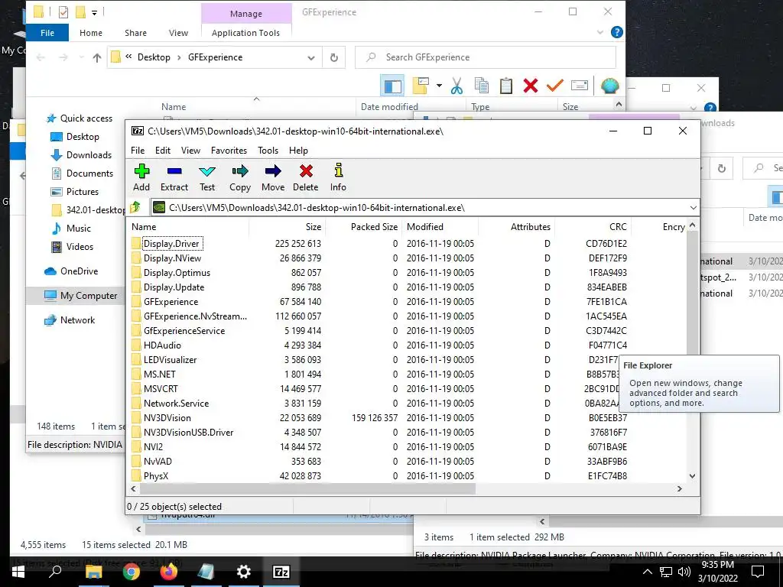This screenshot has width=783, height=587.
Task: Select Downloads in Explorer sidebar
Action: (x=89, y=154)
